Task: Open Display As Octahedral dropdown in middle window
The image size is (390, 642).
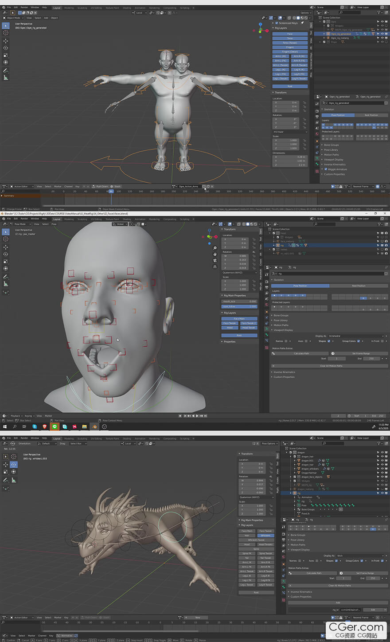Action: [x=356, y=336]
